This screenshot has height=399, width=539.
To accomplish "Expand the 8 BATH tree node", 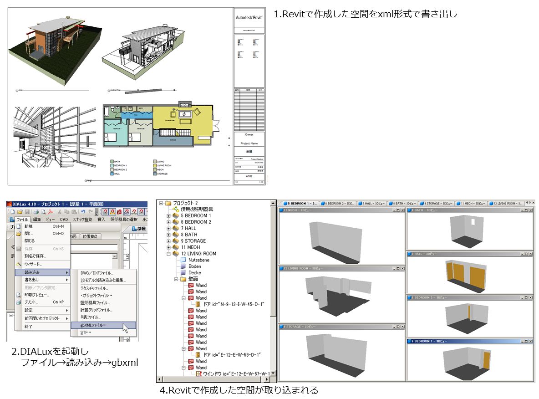I will pos(168,235).
